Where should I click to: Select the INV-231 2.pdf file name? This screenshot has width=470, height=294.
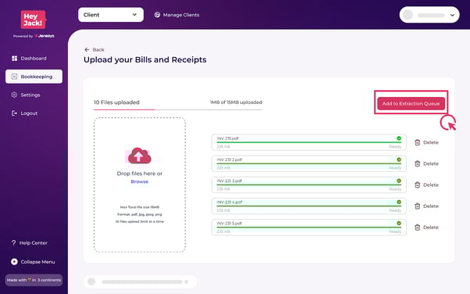coord(230,160)
